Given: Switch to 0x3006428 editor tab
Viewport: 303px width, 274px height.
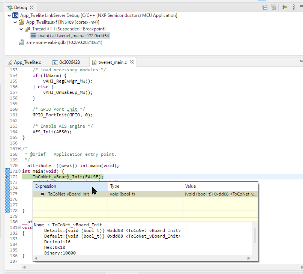Looking at the screenshot, I should 66,62.
